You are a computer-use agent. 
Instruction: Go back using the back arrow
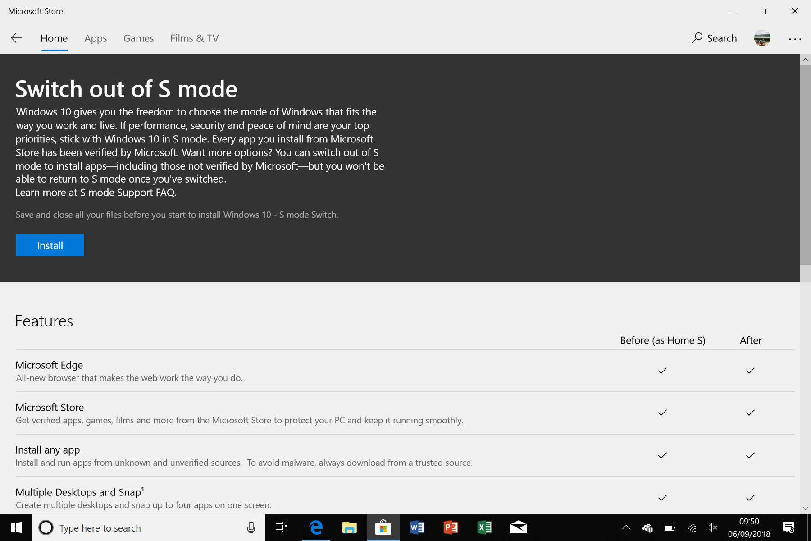click(x=16, y=38)
